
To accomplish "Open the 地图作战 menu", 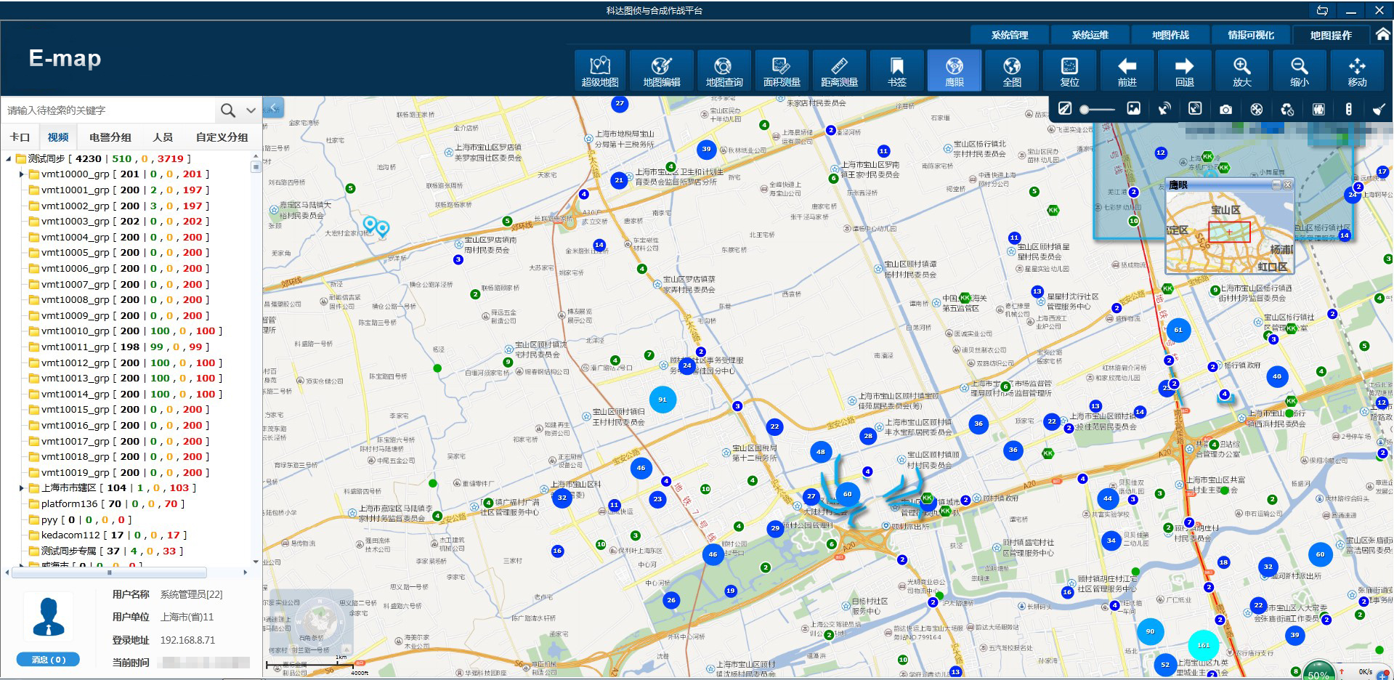I will pyautogui.click(x=1170, y=35).
